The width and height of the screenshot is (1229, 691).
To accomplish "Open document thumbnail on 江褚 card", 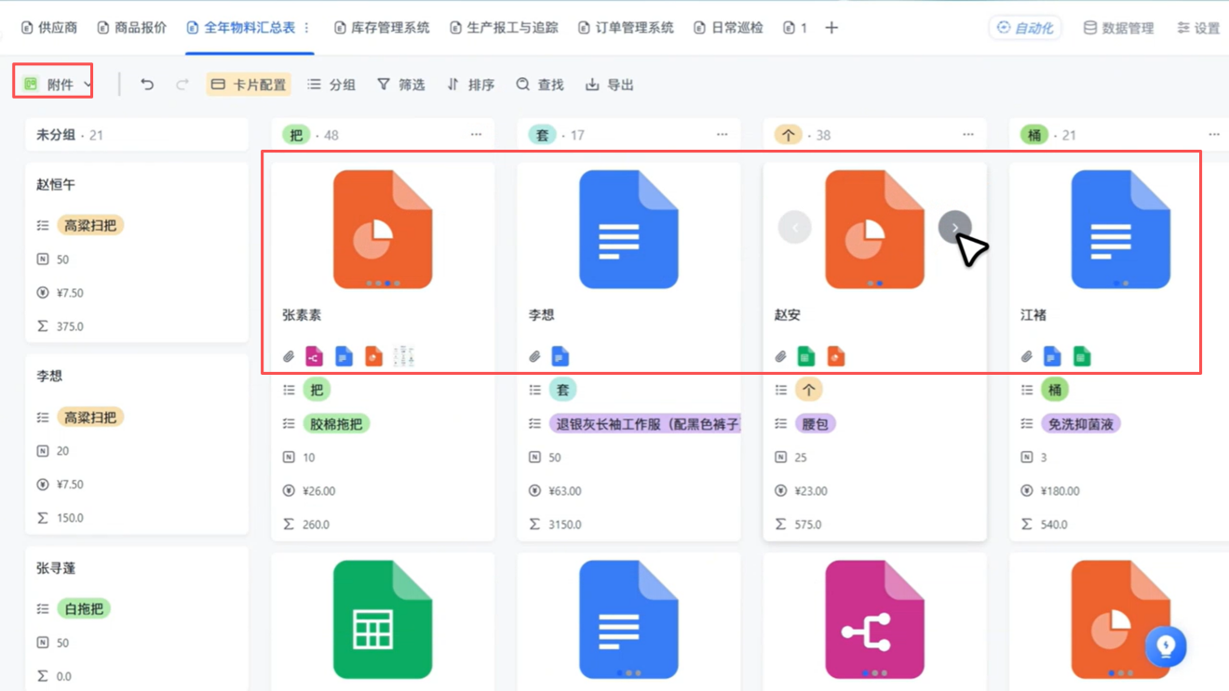I will click(x=1120, y=229).
